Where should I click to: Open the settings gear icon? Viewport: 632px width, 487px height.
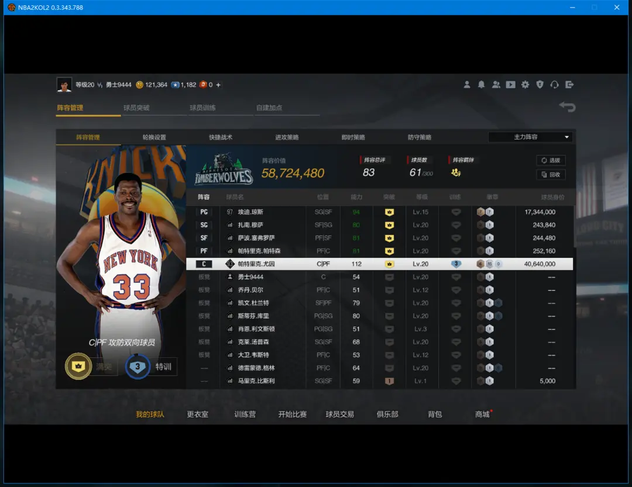[525, 85]
